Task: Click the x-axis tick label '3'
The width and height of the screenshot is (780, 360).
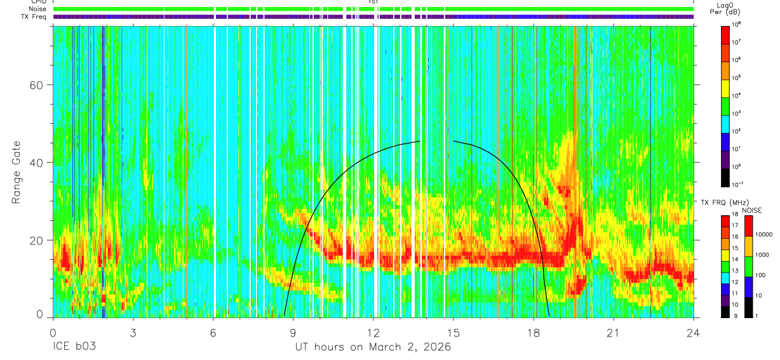Action: tap(133, 332)
